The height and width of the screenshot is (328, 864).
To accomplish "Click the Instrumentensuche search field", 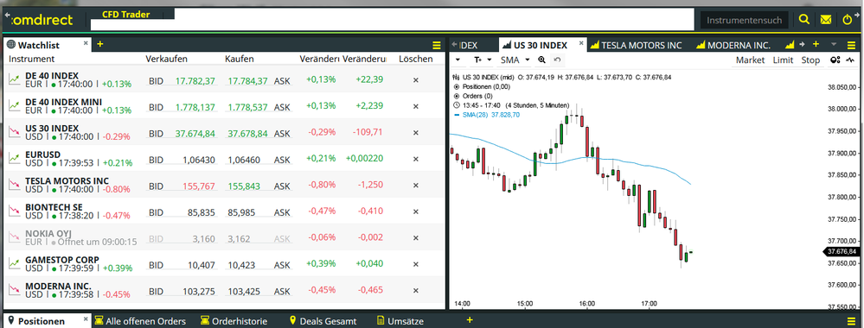I will coord(745,21).
